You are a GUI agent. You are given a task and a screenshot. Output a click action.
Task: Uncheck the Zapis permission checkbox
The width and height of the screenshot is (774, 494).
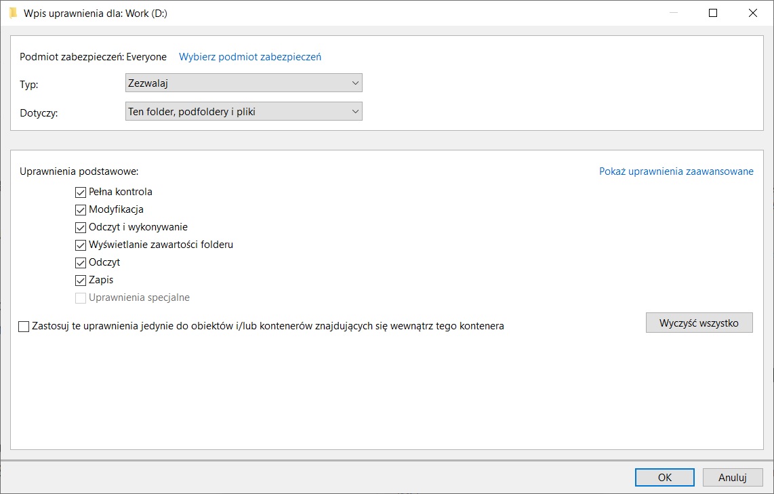81,281
